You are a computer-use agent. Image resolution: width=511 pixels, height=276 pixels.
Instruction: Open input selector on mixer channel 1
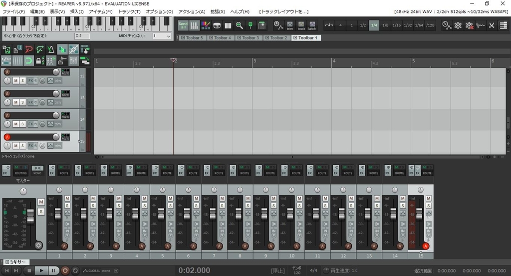coord(67,233)
